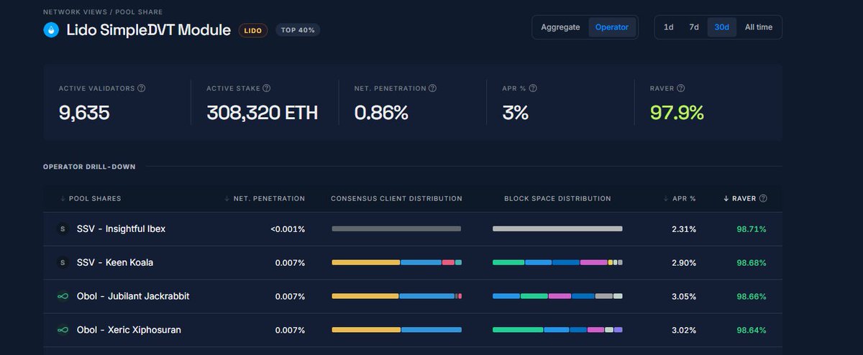
Task: Click Xeric Xiphosuran consensus client distribution bar
Action: click(396, 330)
